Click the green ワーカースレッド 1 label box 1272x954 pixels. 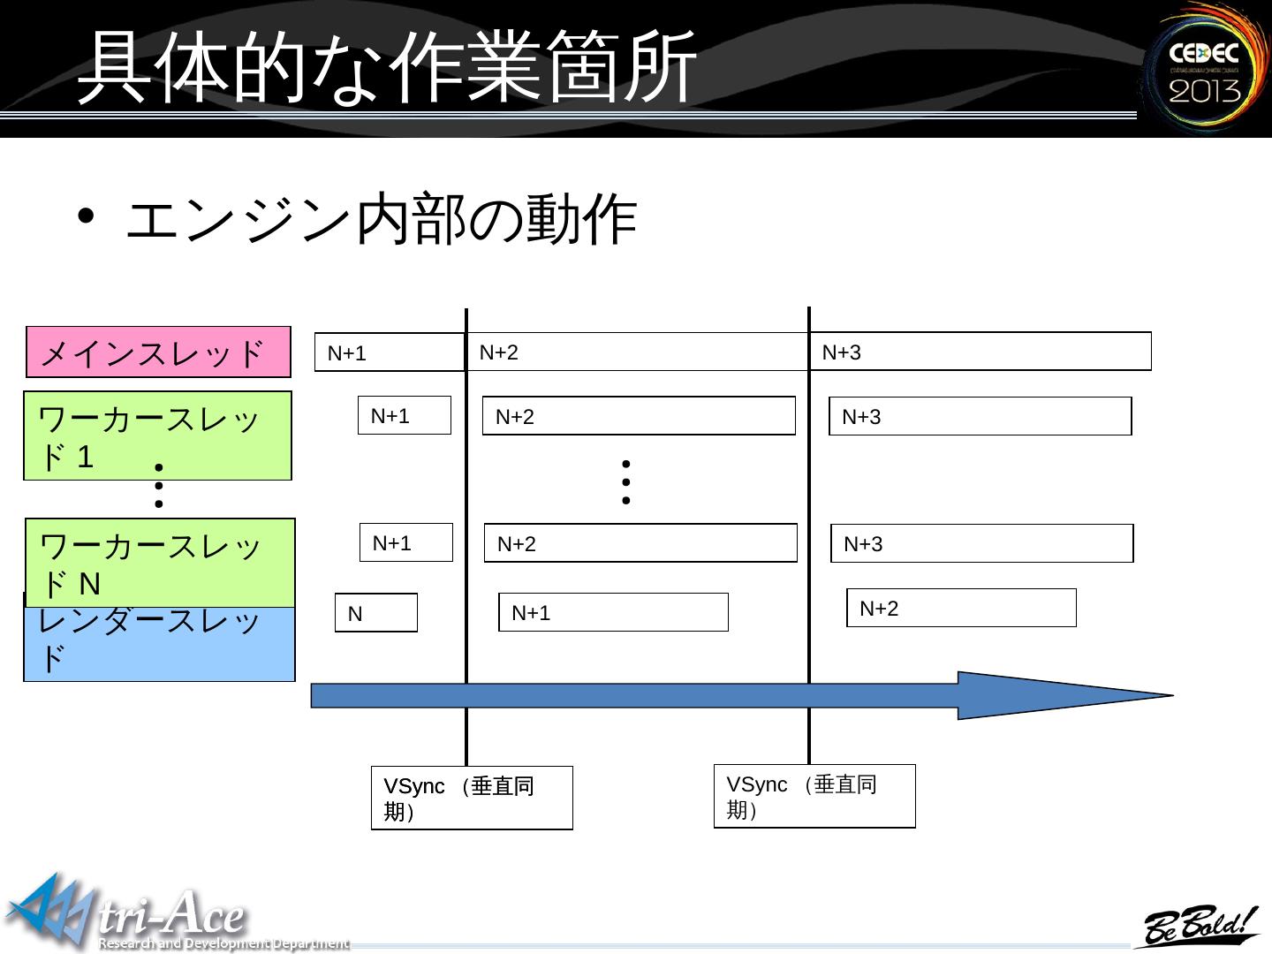tap(157, 435)
